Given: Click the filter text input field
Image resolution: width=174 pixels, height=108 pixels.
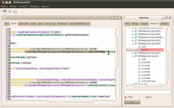Looking at the screenshot, I should pyautogui.click(x=147, y=92).
